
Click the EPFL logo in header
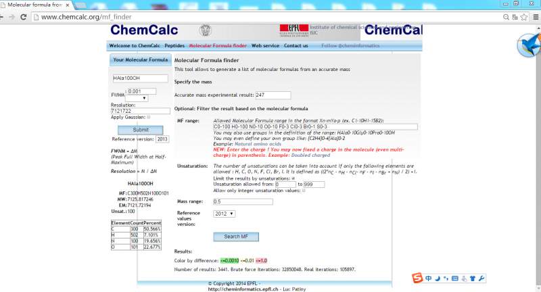pos(294,30)
